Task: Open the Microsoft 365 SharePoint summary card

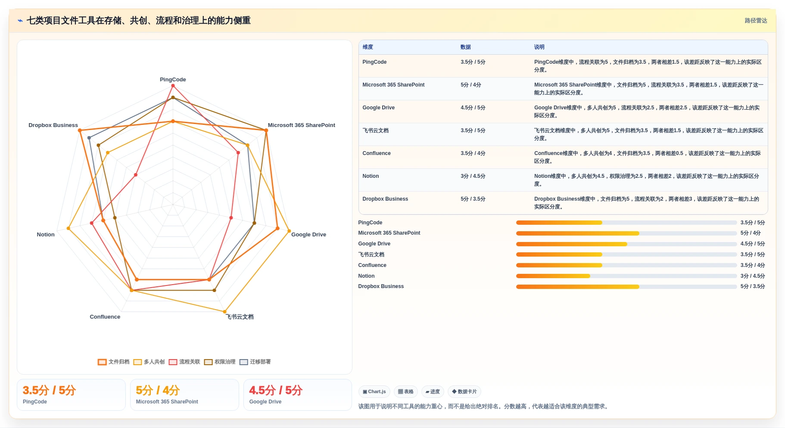Action: click(x=184, y=395)
